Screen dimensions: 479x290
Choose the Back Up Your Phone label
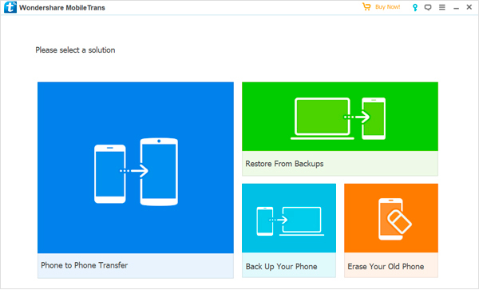click(x=281, y=267)
